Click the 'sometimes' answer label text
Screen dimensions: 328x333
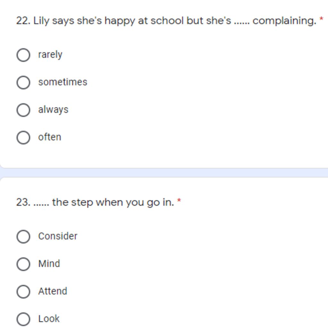click(x=62, y=82)
